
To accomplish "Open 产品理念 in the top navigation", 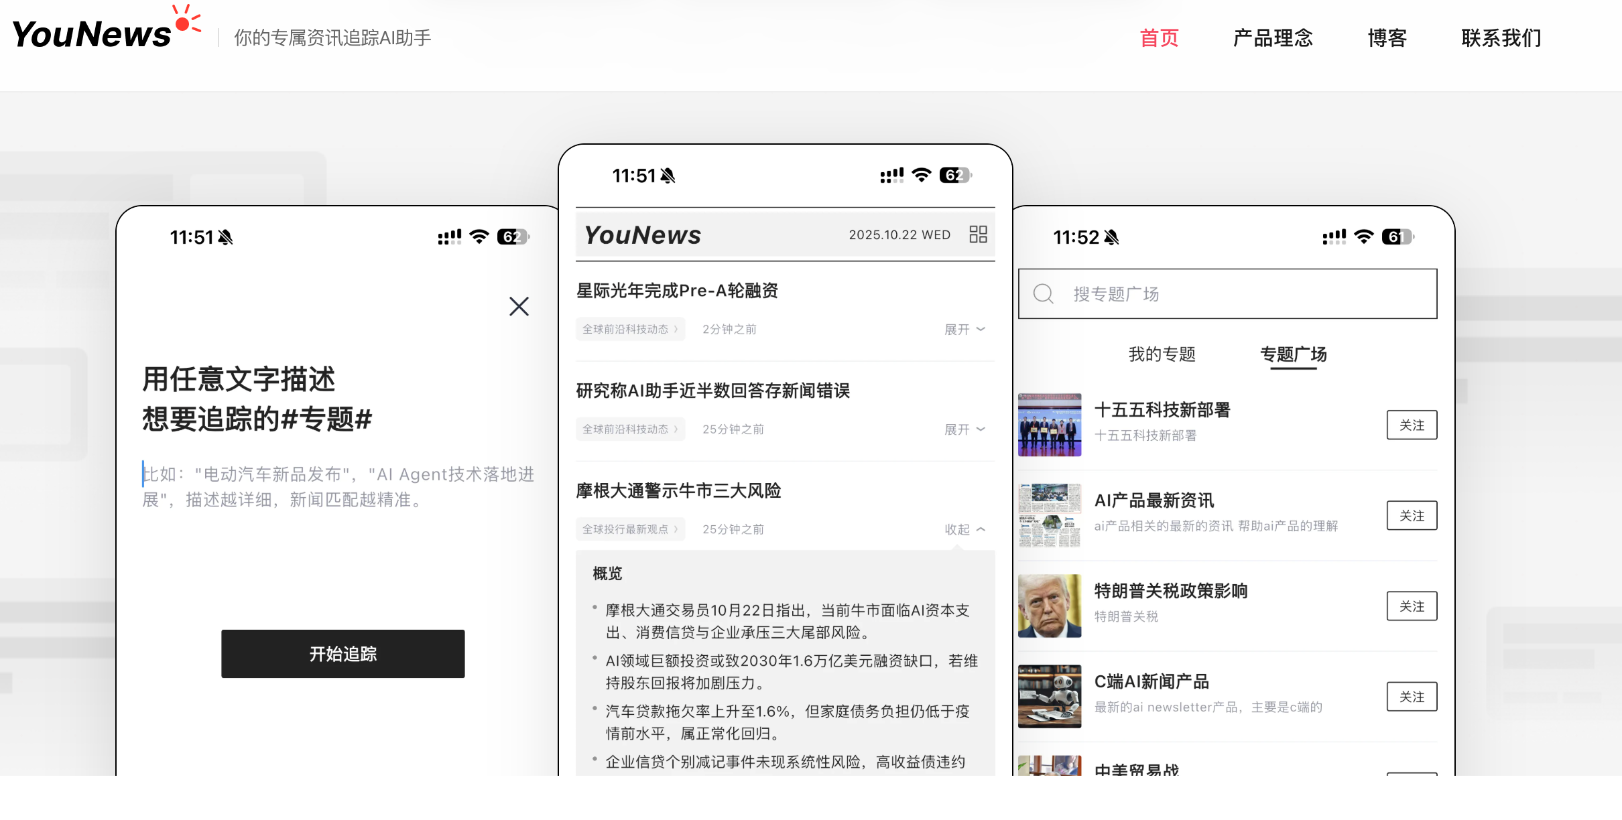I will pyautogui.click(x=1272, y=38).
